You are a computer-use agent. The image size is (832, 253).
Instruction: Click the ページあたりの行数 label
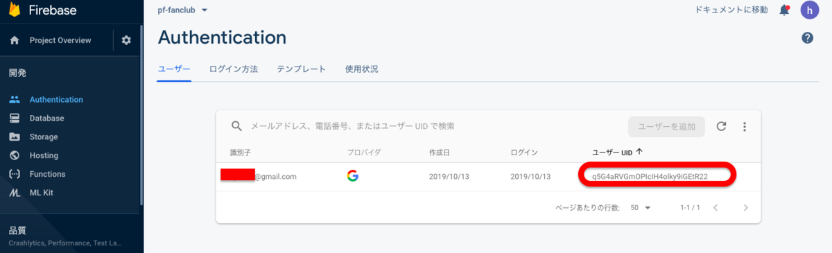[587, 207]
